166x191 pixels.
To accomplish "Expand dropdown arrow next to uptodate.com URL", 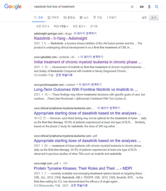I will (79, 57).
